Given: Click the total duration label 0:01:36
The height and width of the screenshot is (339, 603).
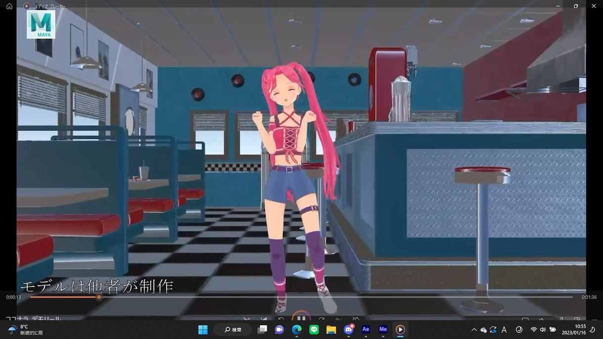Looking at the screenshot, I should (x=589, y=297).
